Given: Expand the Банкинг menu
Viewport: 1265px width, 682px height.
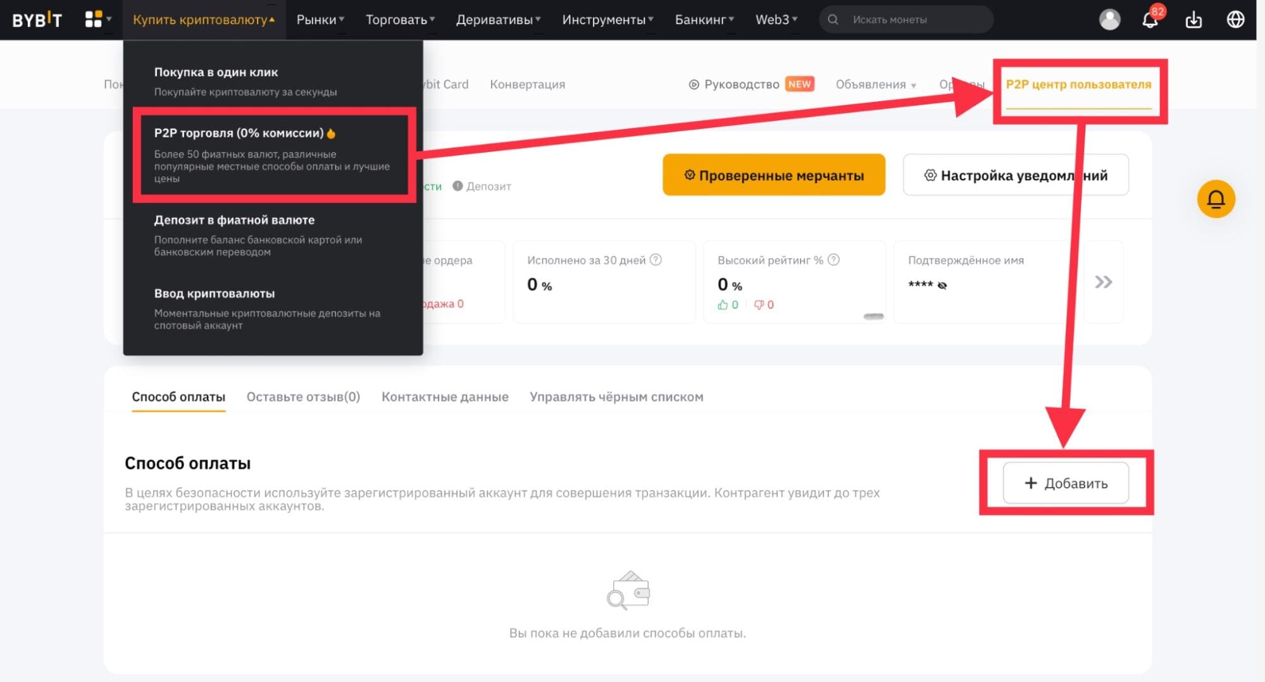Looking at the screenshot, I should tap(704, 20).
